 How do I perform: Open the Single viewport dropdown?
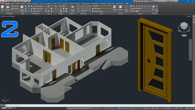pos(98,11)
